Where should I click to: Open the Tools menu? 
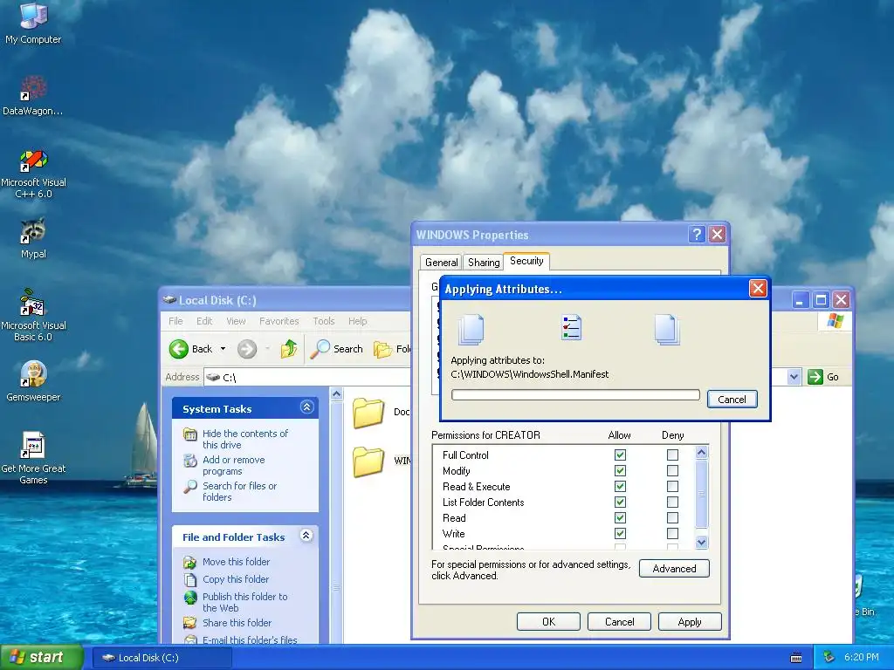[x=324, y=321]
